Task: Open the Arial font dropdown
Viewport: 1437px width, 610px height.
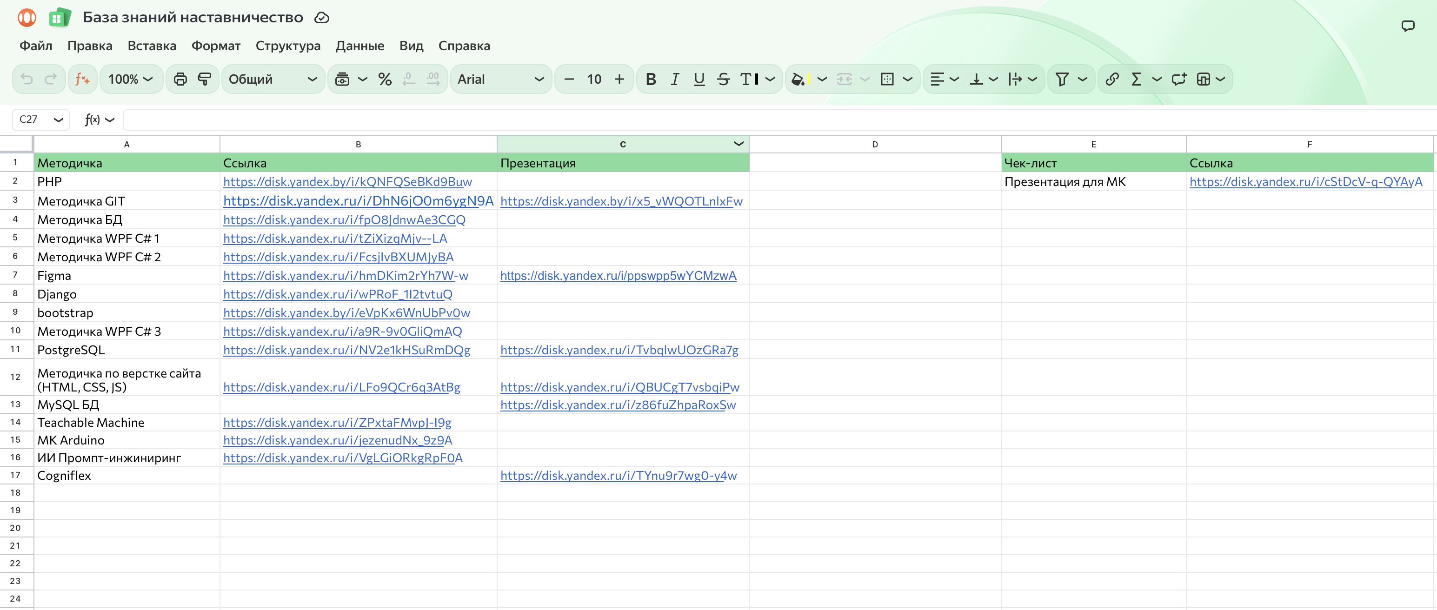Action: coord(500,79)
